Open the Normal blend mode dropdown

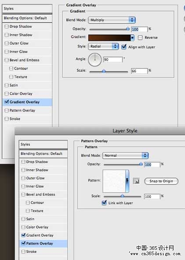[x=125, y=156]
